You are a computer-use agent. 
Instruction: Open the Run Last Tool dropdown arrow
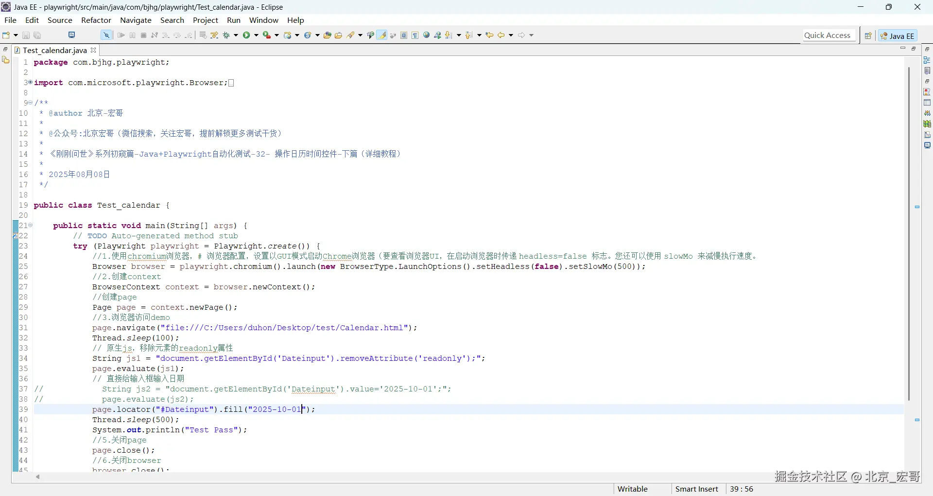(276, 35)
